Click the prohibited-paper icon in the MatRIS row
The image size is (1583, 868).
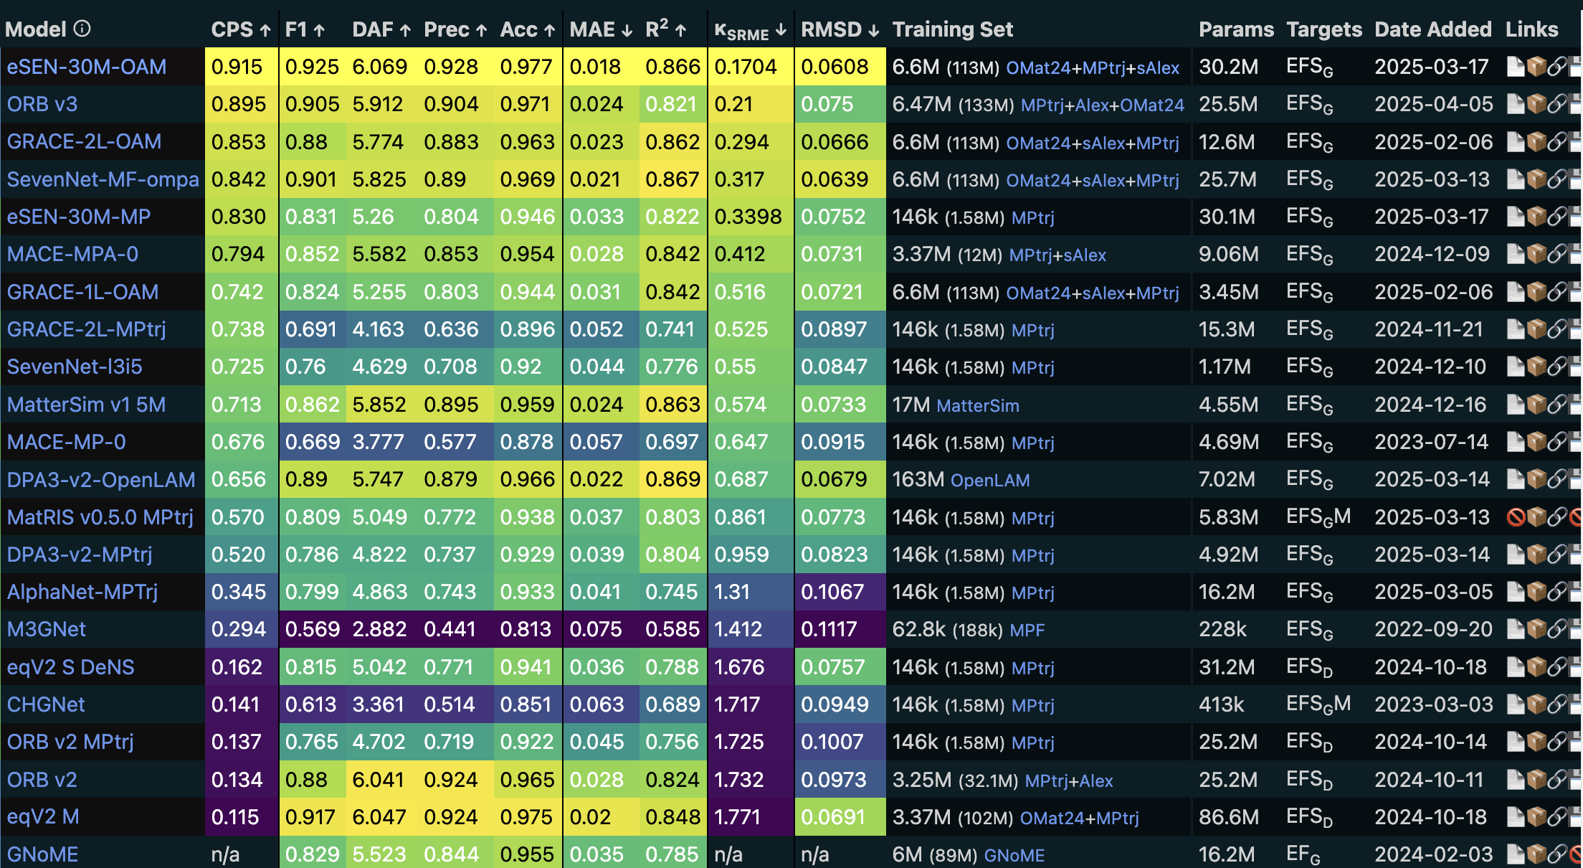click(1516, 517)
